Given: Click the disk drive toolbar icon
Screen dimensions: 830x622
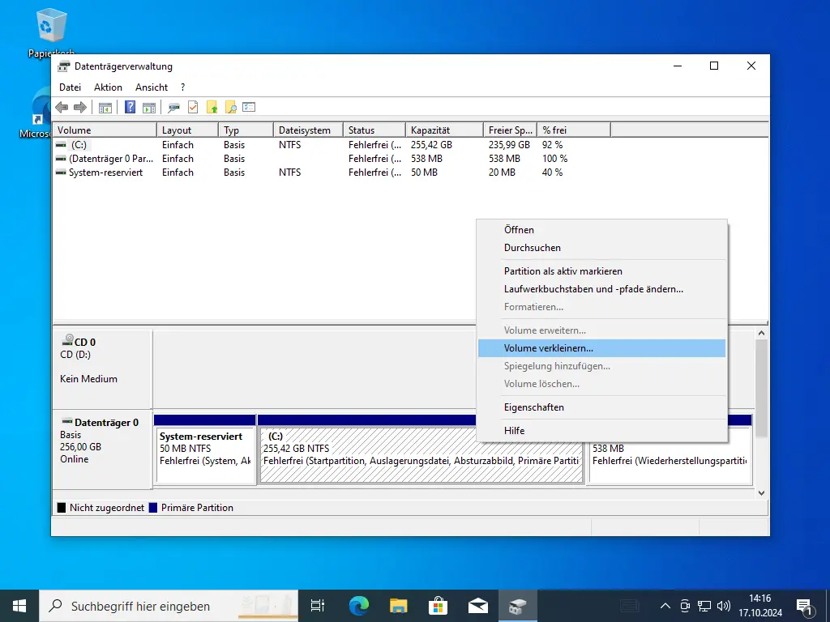Looking at the screenshot, I should click(x=173, y=107).
